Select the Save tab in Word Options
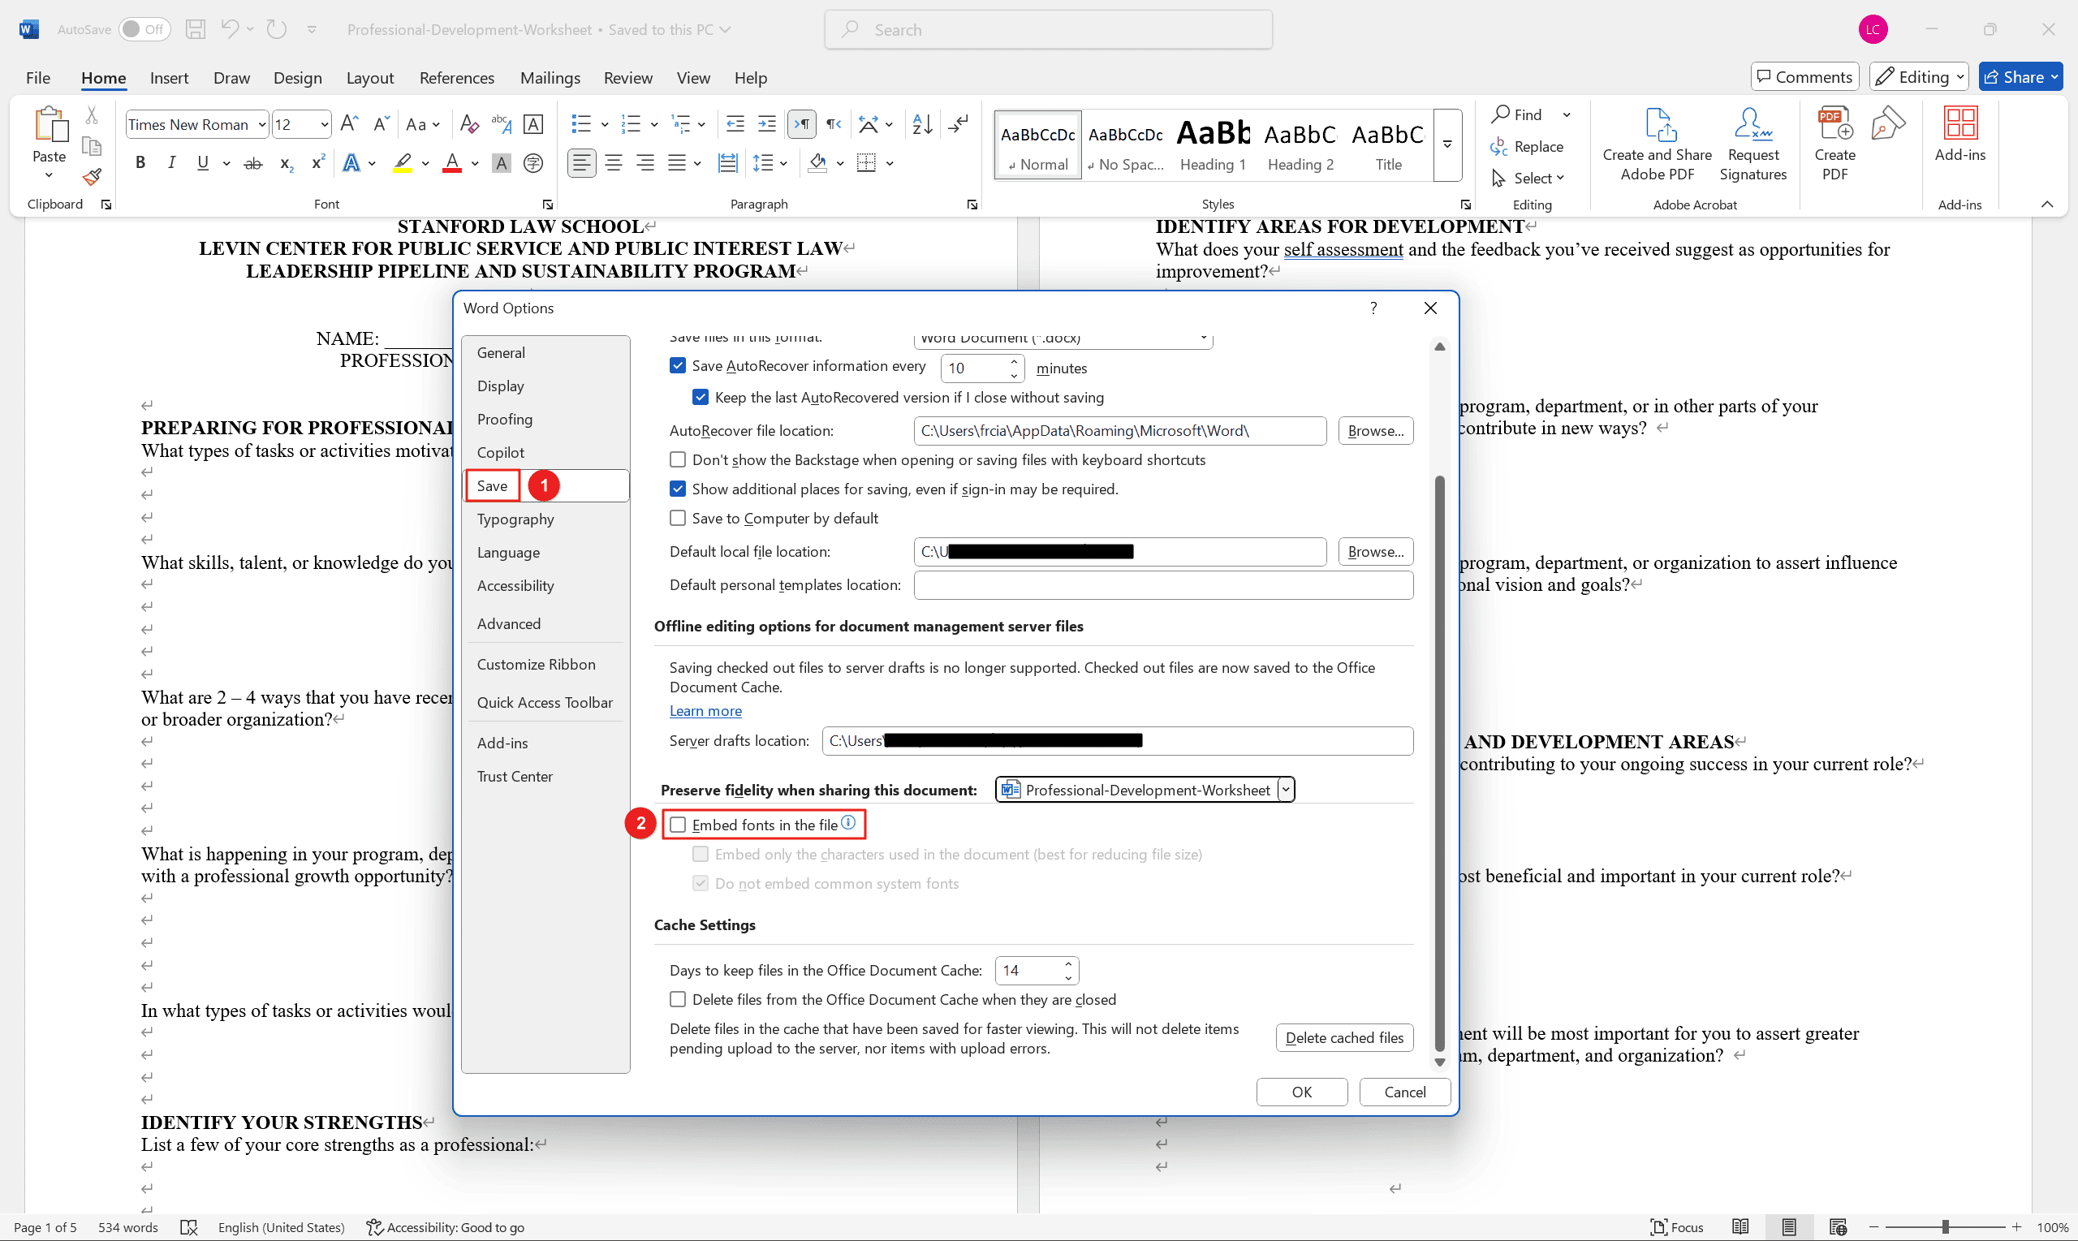 pos(492,485)
